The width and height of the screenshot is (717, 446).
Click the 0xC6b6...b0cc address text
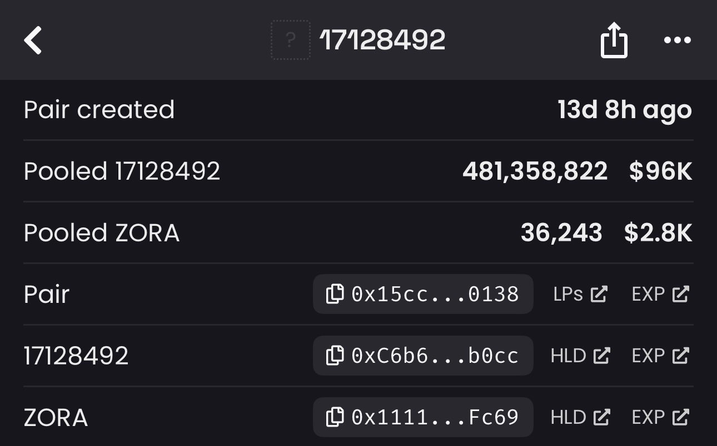tap(435, 356)
